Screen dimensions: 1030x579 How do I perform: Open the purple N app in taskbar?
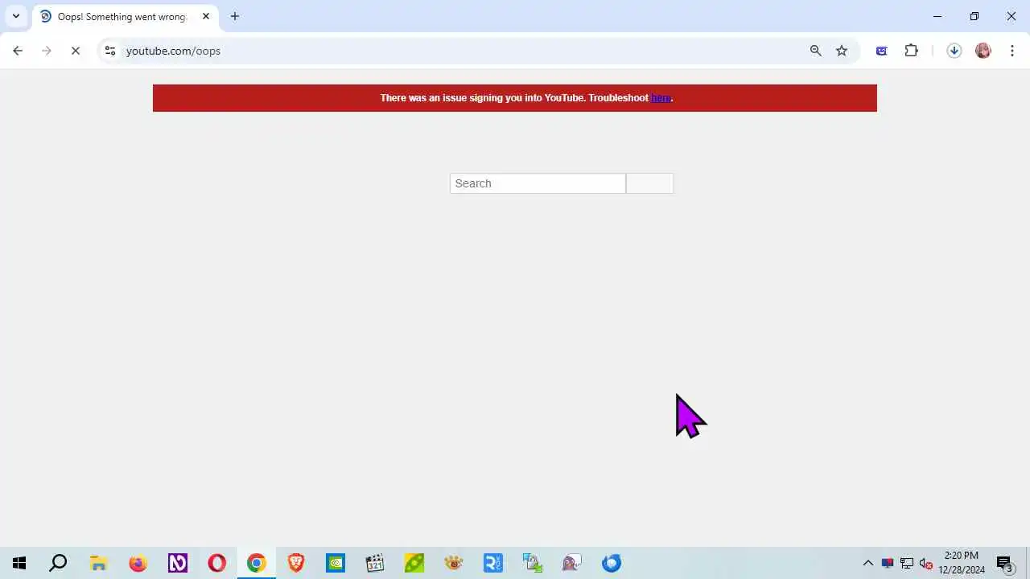click(x=177, y=563)
